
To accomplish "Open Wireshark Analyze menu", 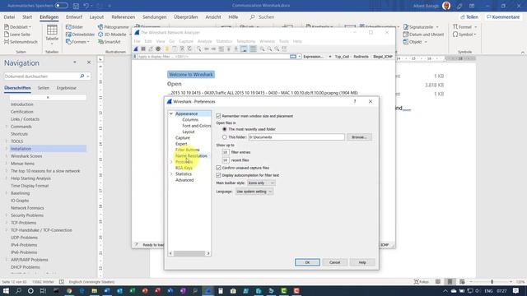I will (x=205, y=41).
